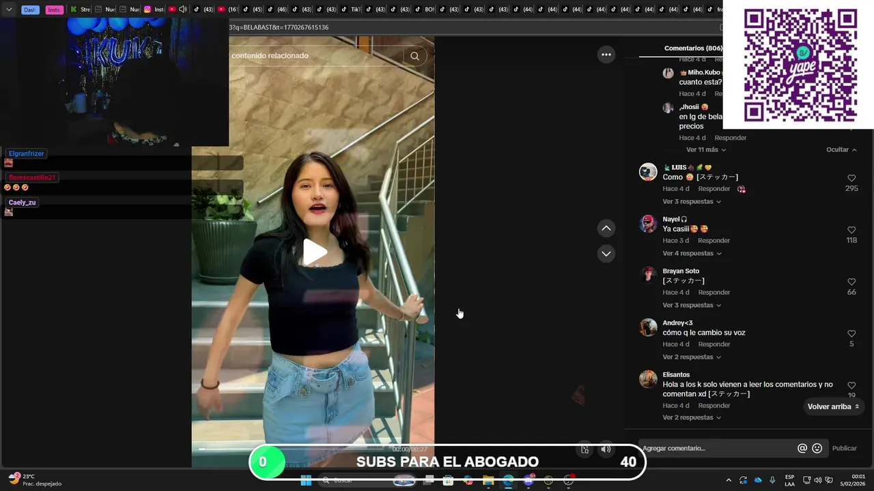Switch keyboard language ESP LAA
Viewport: 874px width, 491px height.
tap(789, 480)
